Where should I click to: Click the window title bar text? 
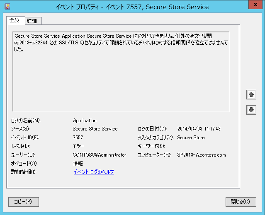coord(132,7)
